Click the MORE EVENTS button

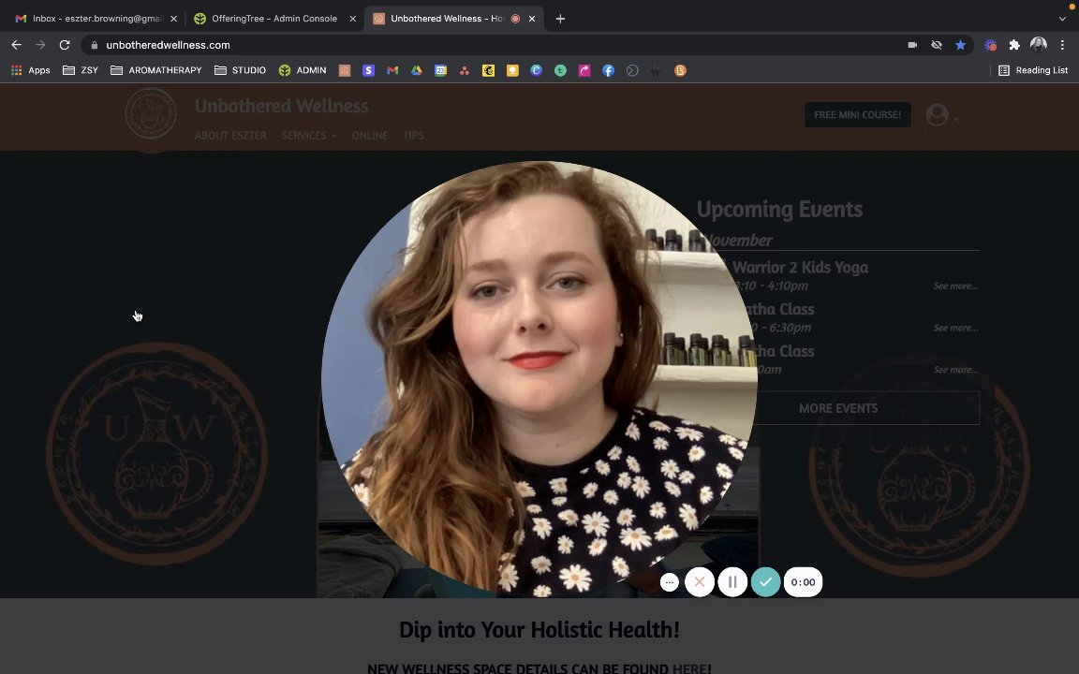pos(838,408)
